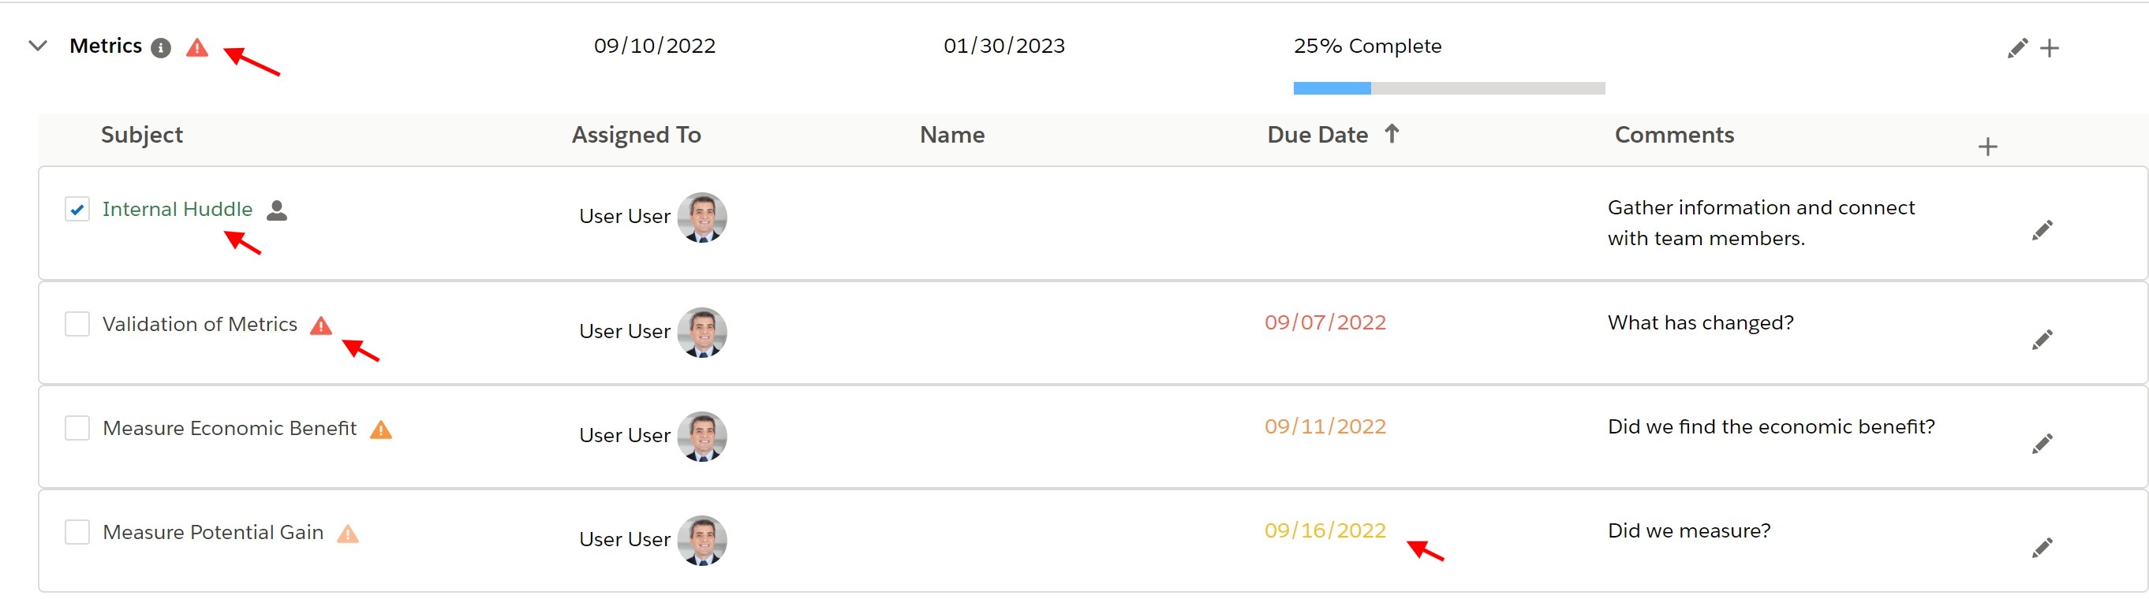Click the red warning icon beside Metrics
The image size is (2149, 599).
click(x=197, y=47)
